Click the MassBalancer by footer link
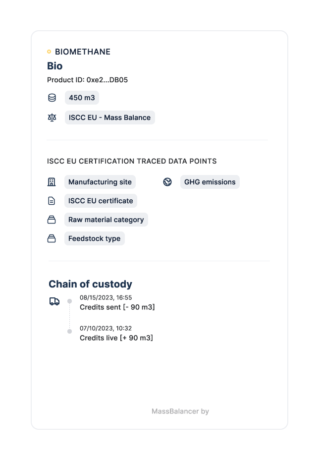 coord(180,411)
